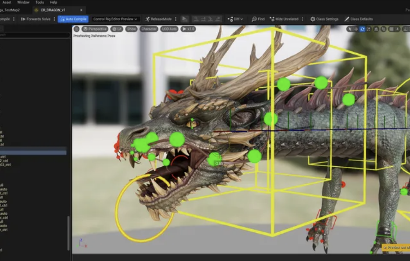Click the Find magnifier button
Image resolution: width=410 pixels, height=261 pixels.
pos(258,19)
